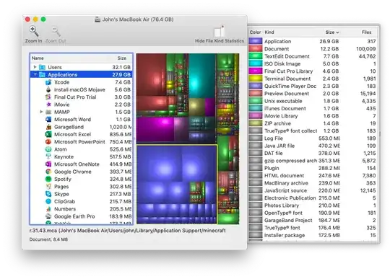
Task: Select the Log File row
Action: click(x=313, y=138)
